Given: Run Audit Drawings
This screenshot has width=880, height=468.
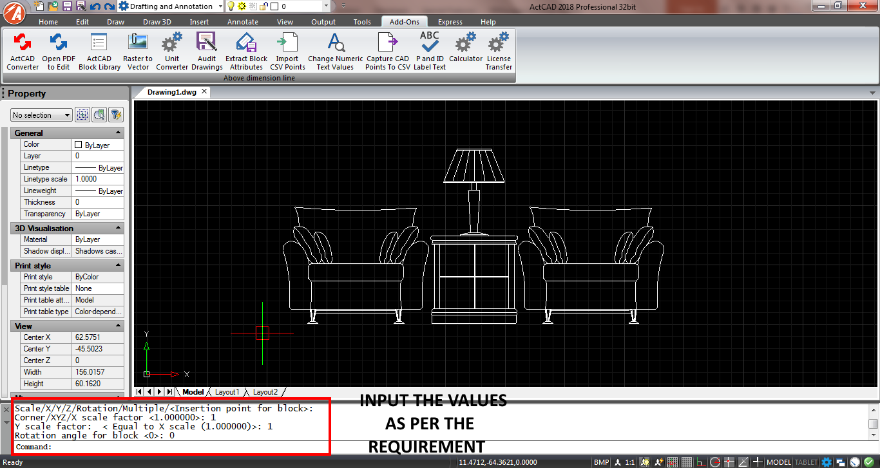Looking at the screenshot, I should [x=206, y=51].
